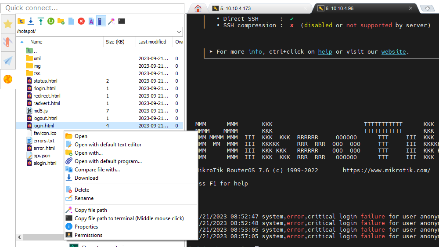
Task: Open a new tab with the plus button
Action: tap(427, 8)
